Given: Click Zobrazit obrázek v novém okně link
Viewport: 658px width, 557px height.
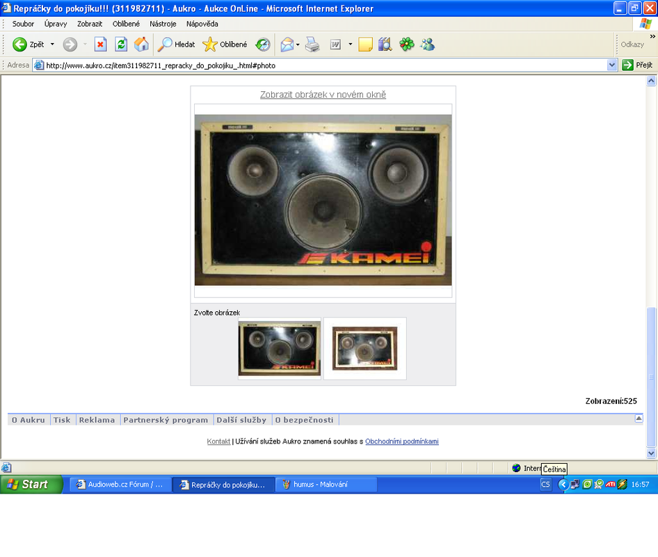Looking at the screenshot, I should point(323,95).
